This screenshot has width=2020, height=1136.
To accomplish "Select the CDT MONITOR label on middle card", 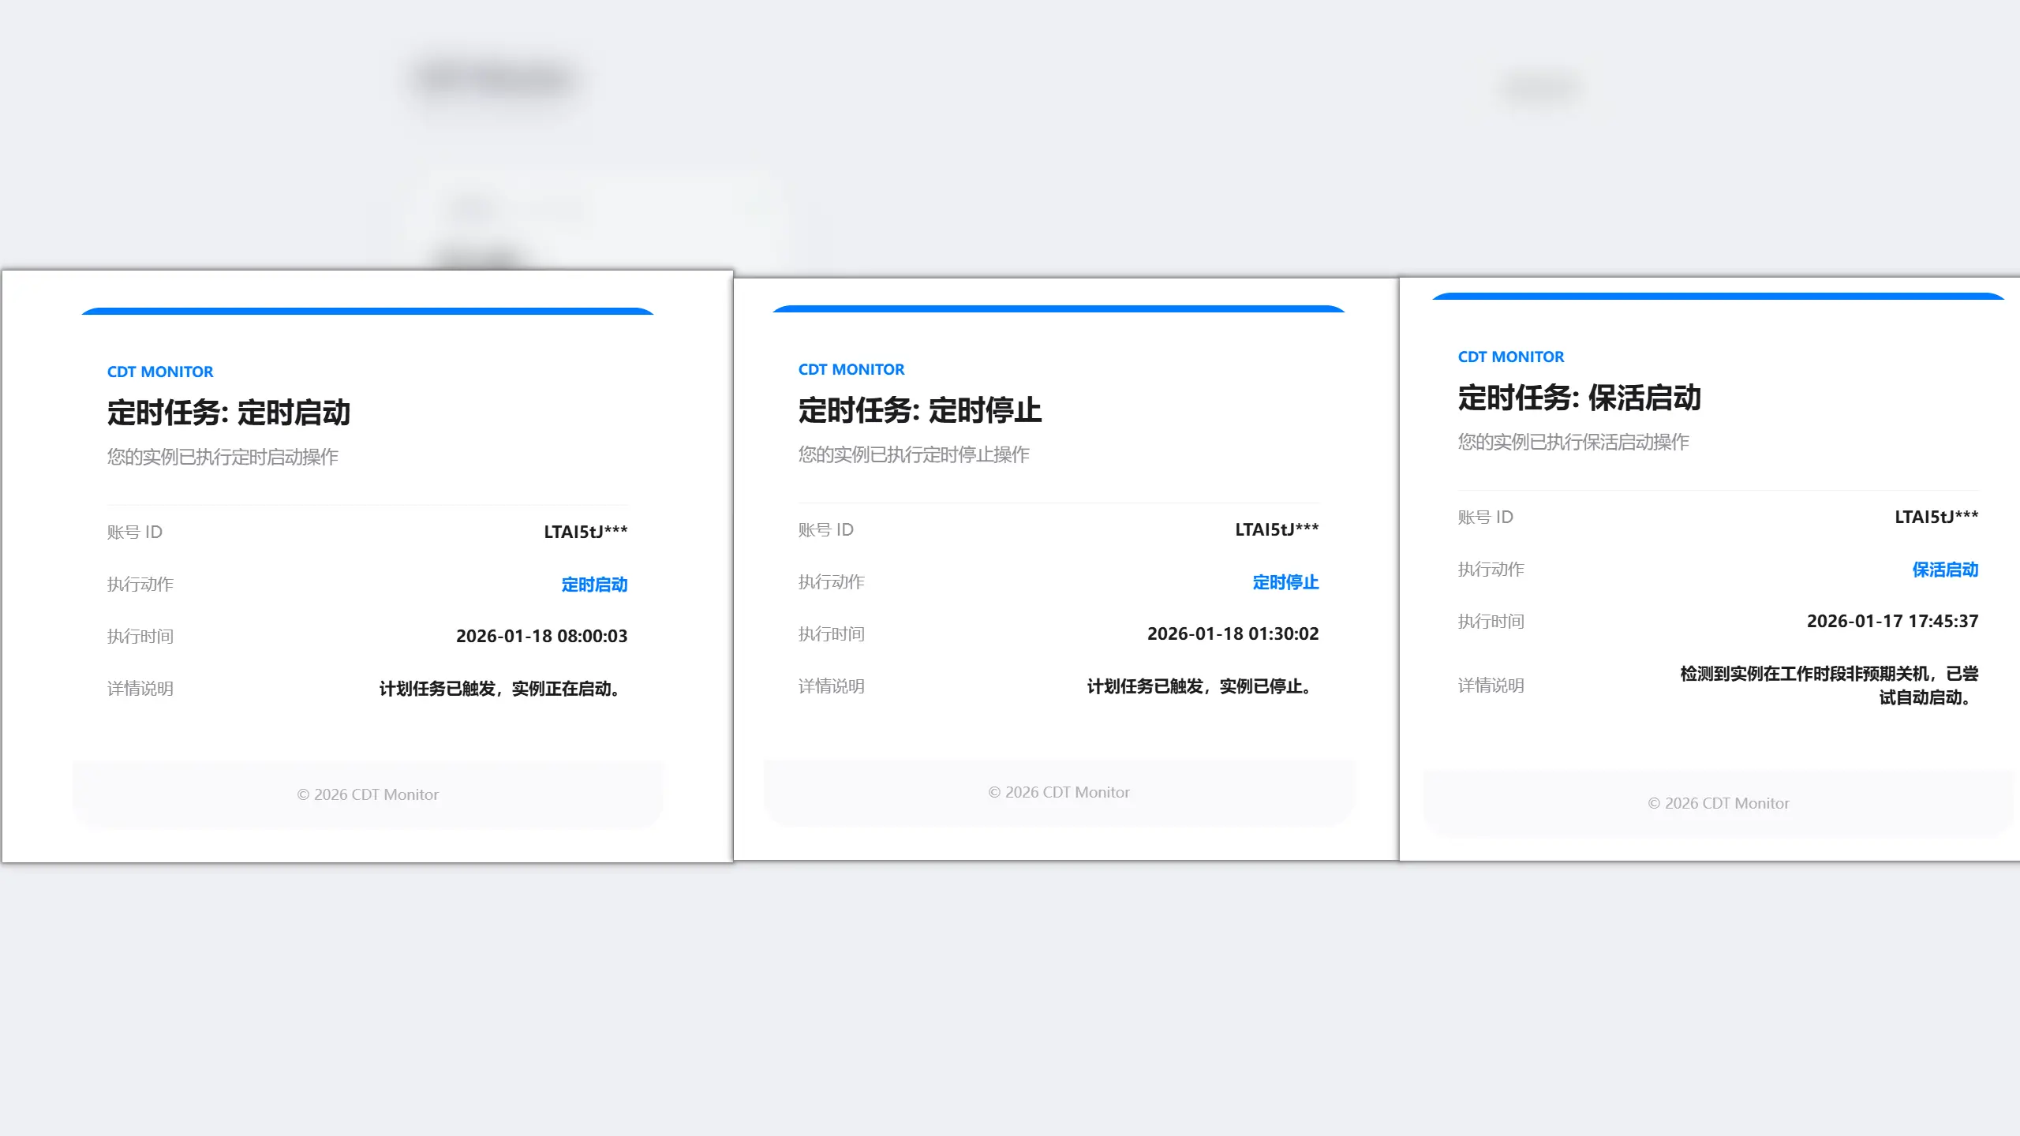I will [x=851, y=368].
